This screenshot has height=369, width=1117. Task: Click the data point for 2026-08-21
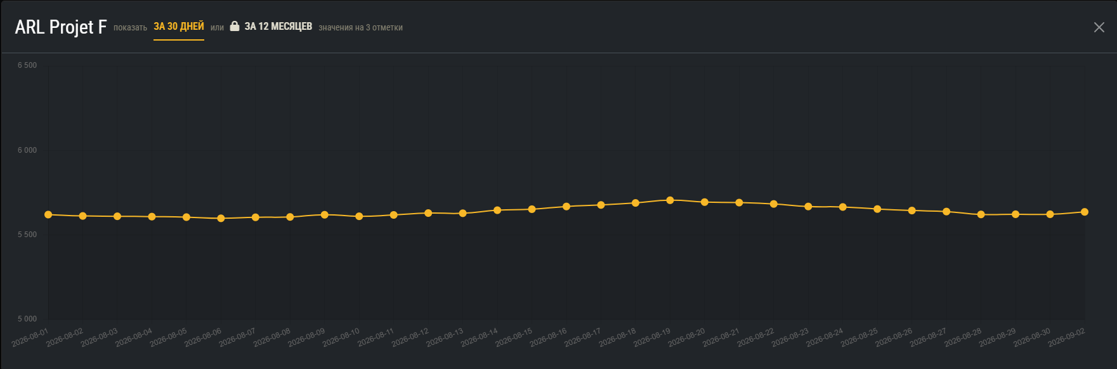click(x=739, y=203)
